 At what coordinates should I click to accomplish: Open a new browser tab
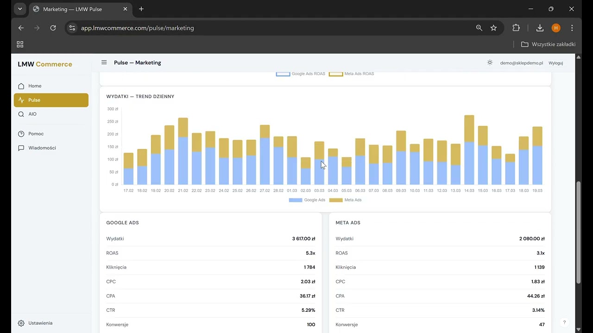coord(141,9)
